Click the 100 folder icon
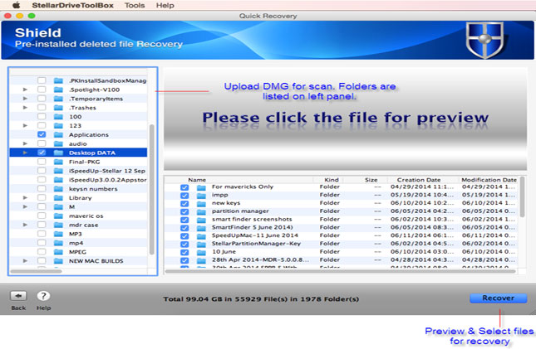The width and height of the screenshot is (536, 349). pos(58,116)
